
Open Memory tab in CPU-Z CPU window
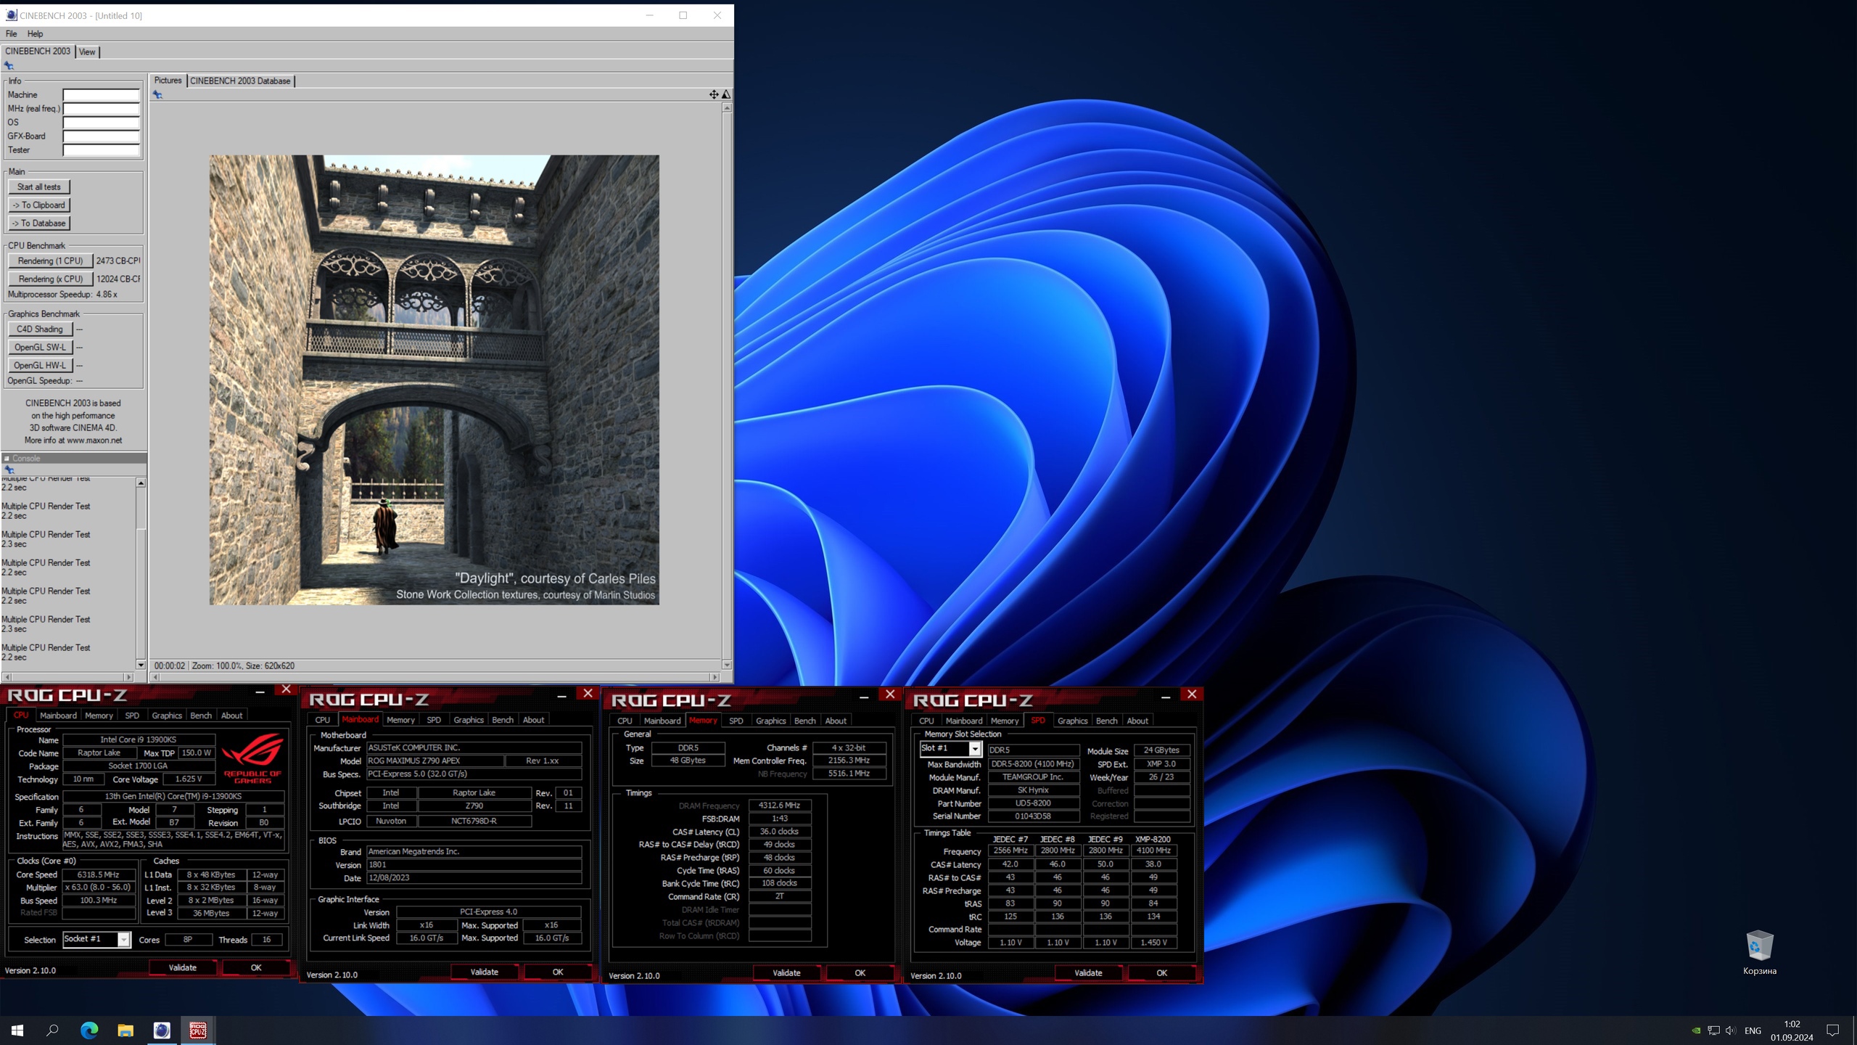pyautogui.click(x=99, y=716)
